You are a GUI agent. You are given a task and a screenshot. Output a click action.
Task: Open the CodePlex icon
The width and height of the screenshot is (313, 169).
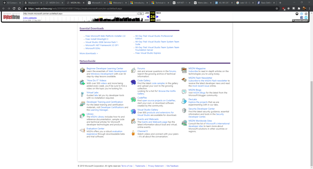click(x=133, y=99)
